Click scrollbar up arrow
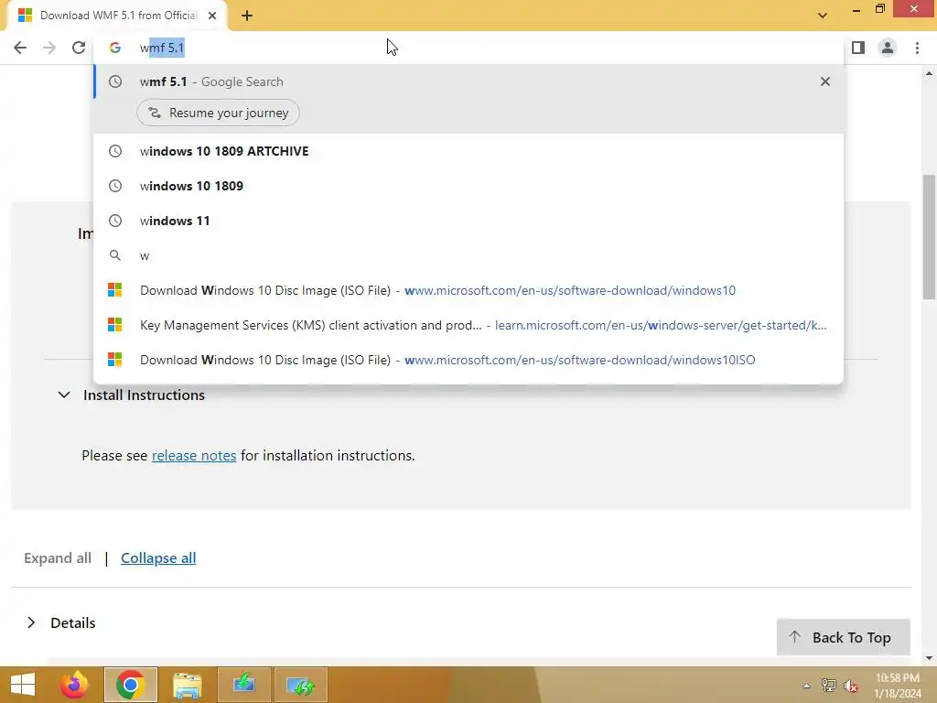 929,73
